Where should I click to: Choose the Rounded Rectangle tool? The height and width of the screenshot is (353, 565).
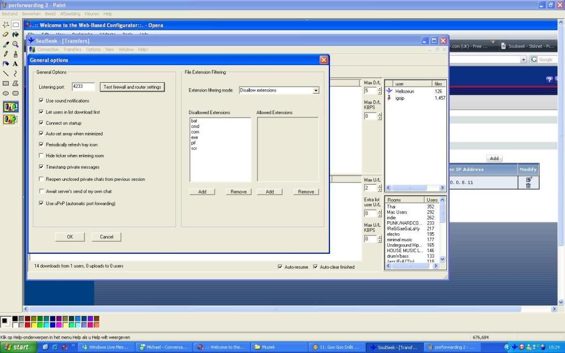click(15, 93)
